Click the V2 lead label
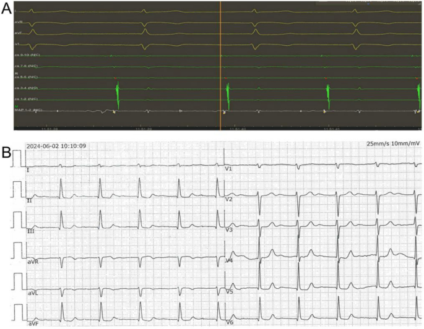Viewport: 424px width, 329px height. point(229,199)
